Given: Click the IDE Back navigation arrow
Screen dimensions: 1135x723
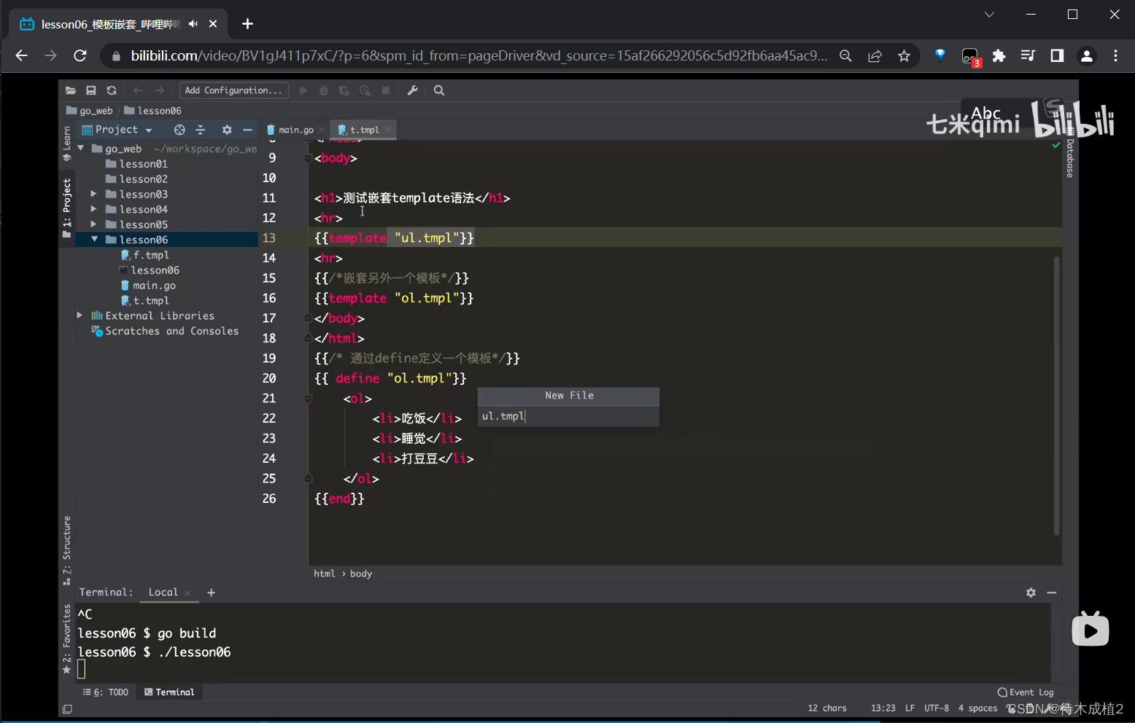Looking at the screenshot, I should pos(138,90).
